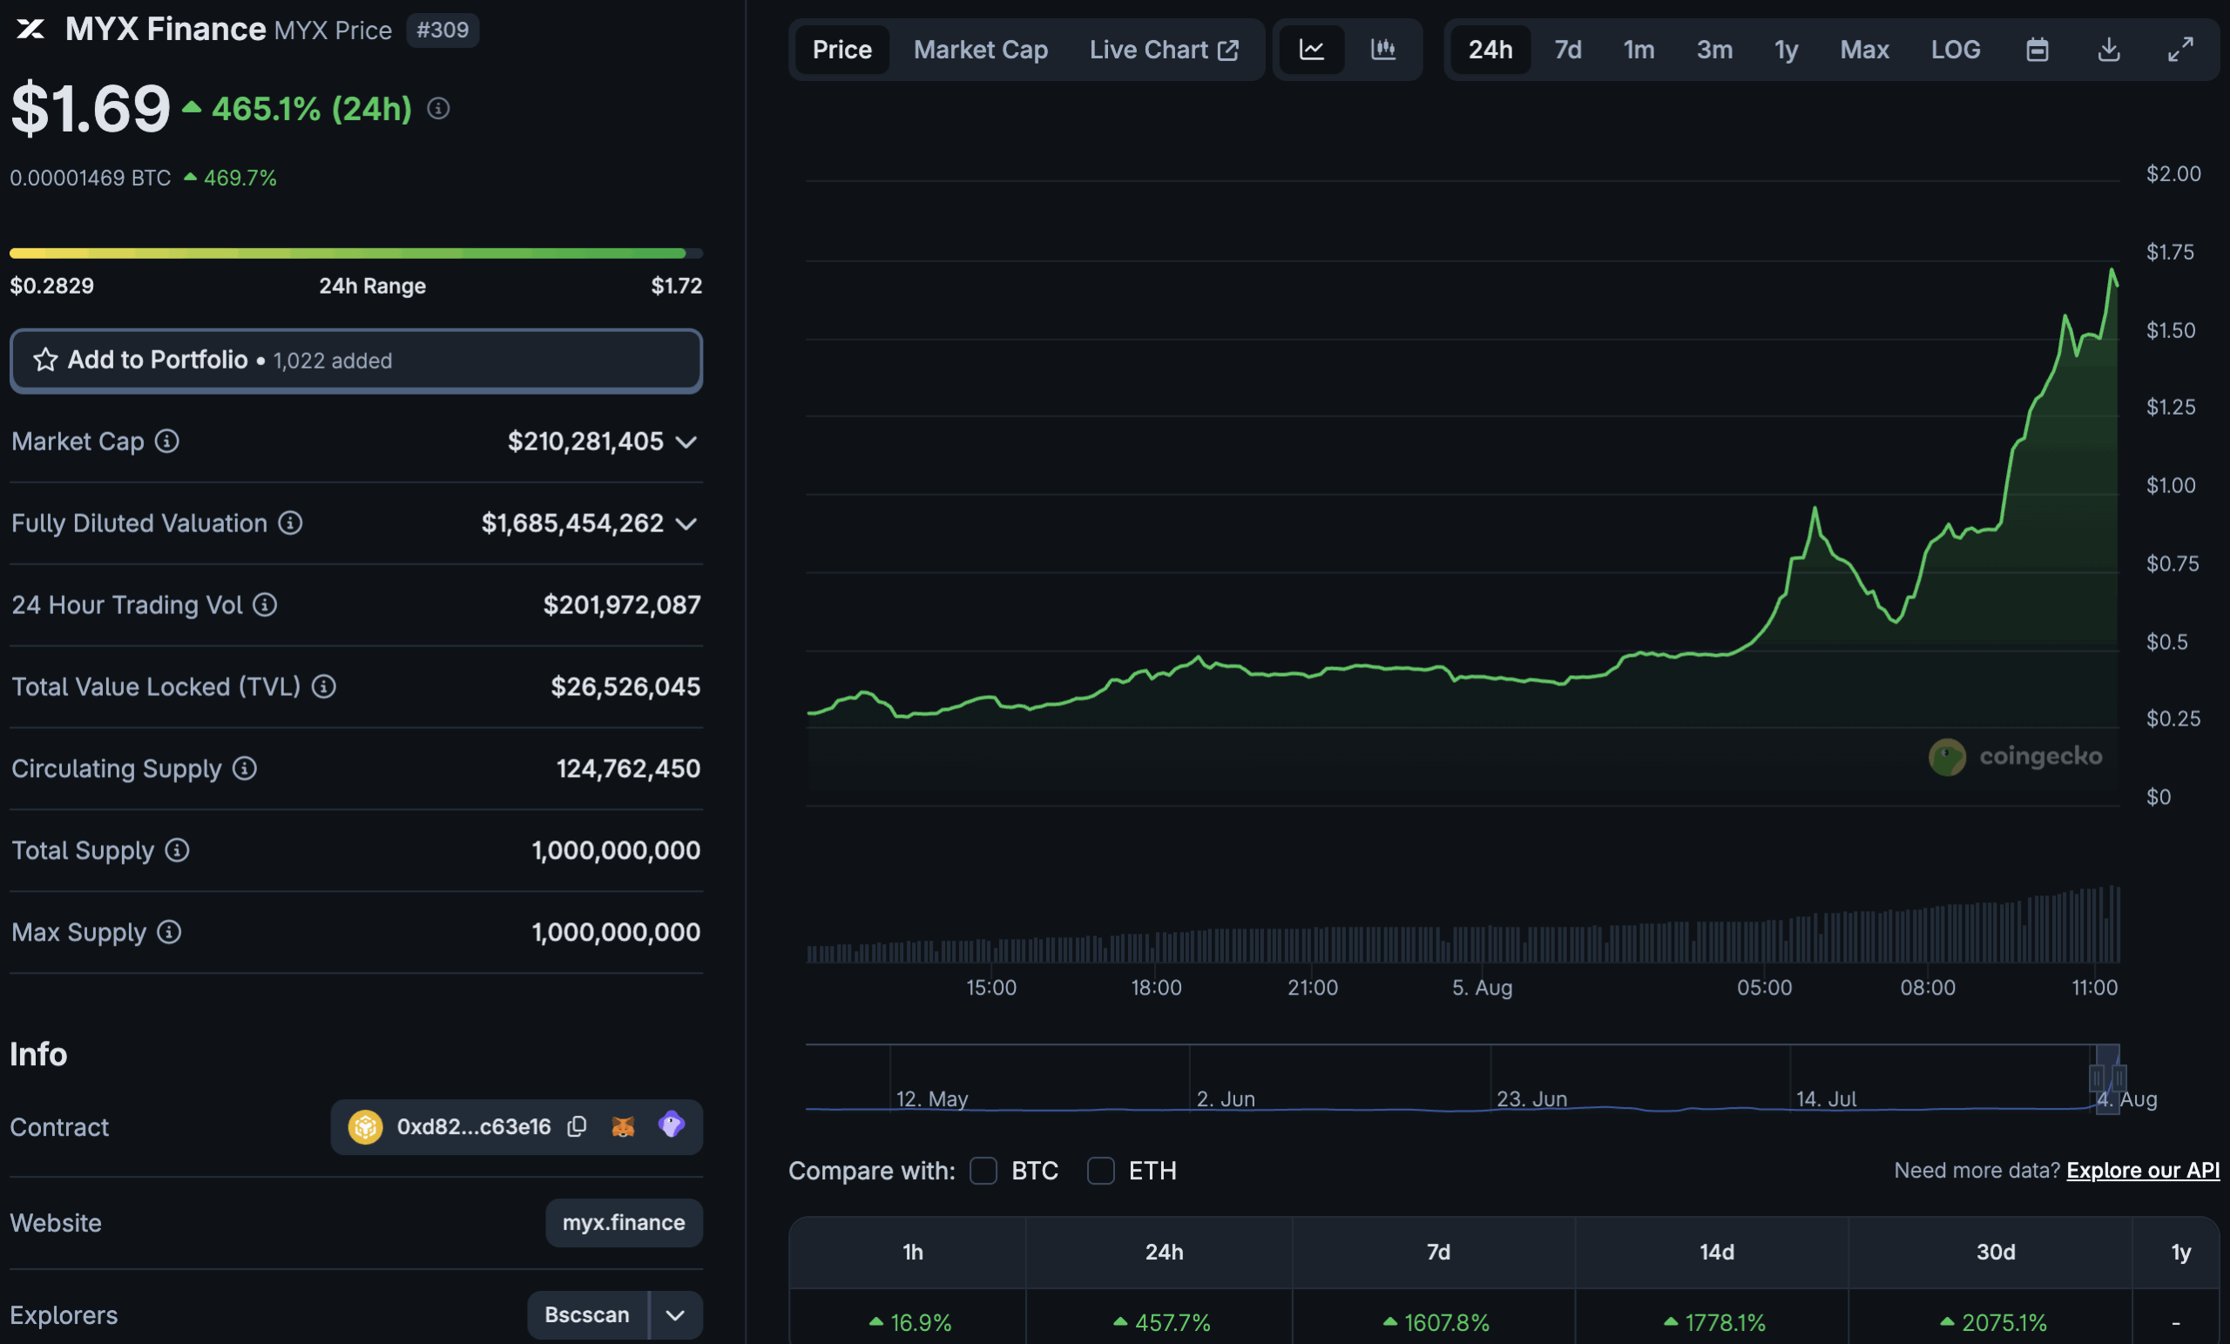Image resolution: width=2230 pixels, height=1344 pixels.
Task: Enable BTC comparison checkbox
Action: click(983, 1171)
